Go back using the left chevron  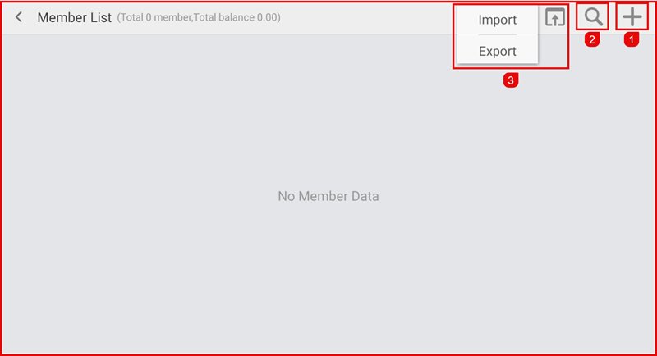click(19, 17)
